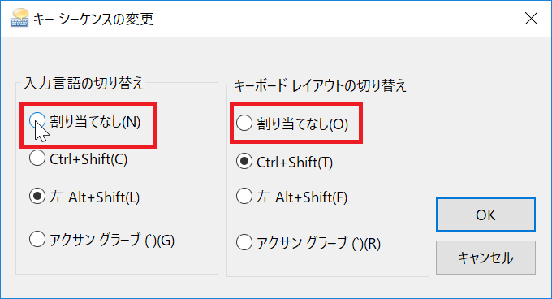Close the キー シーケンスの変更 dialog
This screenshot has height=299, width=552.
531,19
